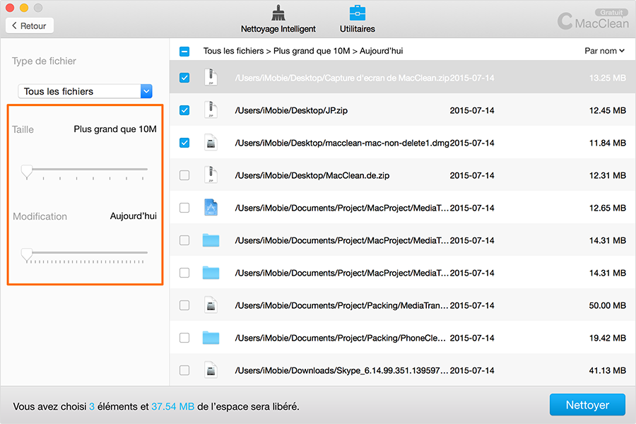Click size value 50.00 MB
The image size is (636, 424).
tap(607, 305)
